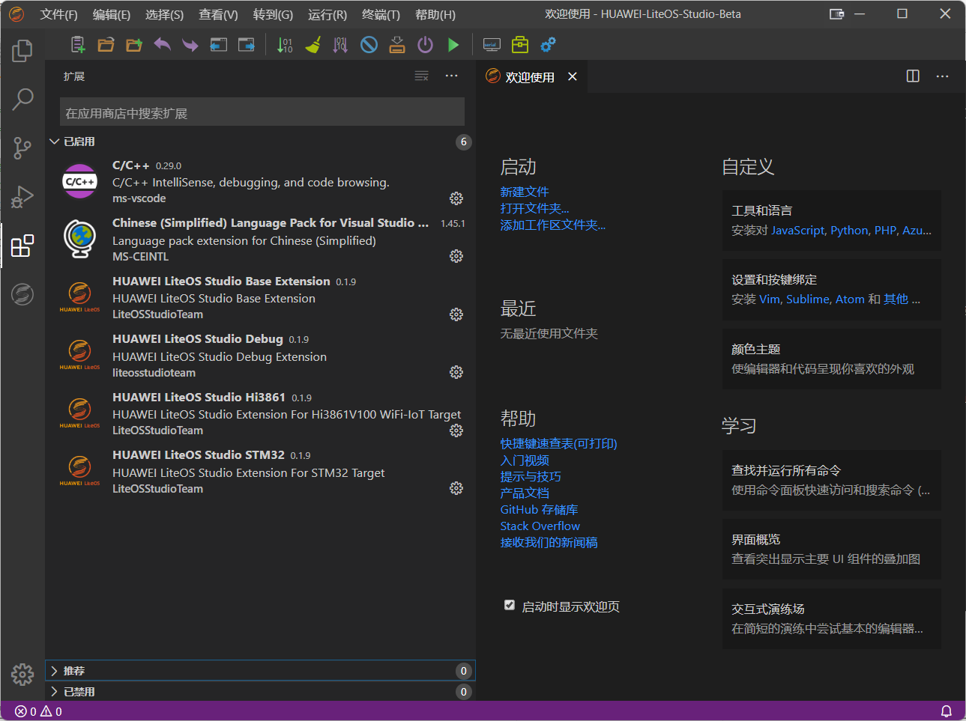Click the blue gears project settings icon

coord(549,45)
